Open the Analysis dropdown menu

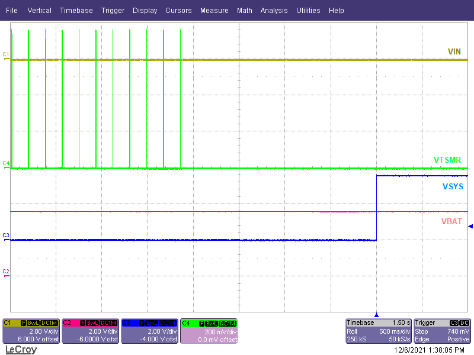pyautogui.click(x=274, y=10)
